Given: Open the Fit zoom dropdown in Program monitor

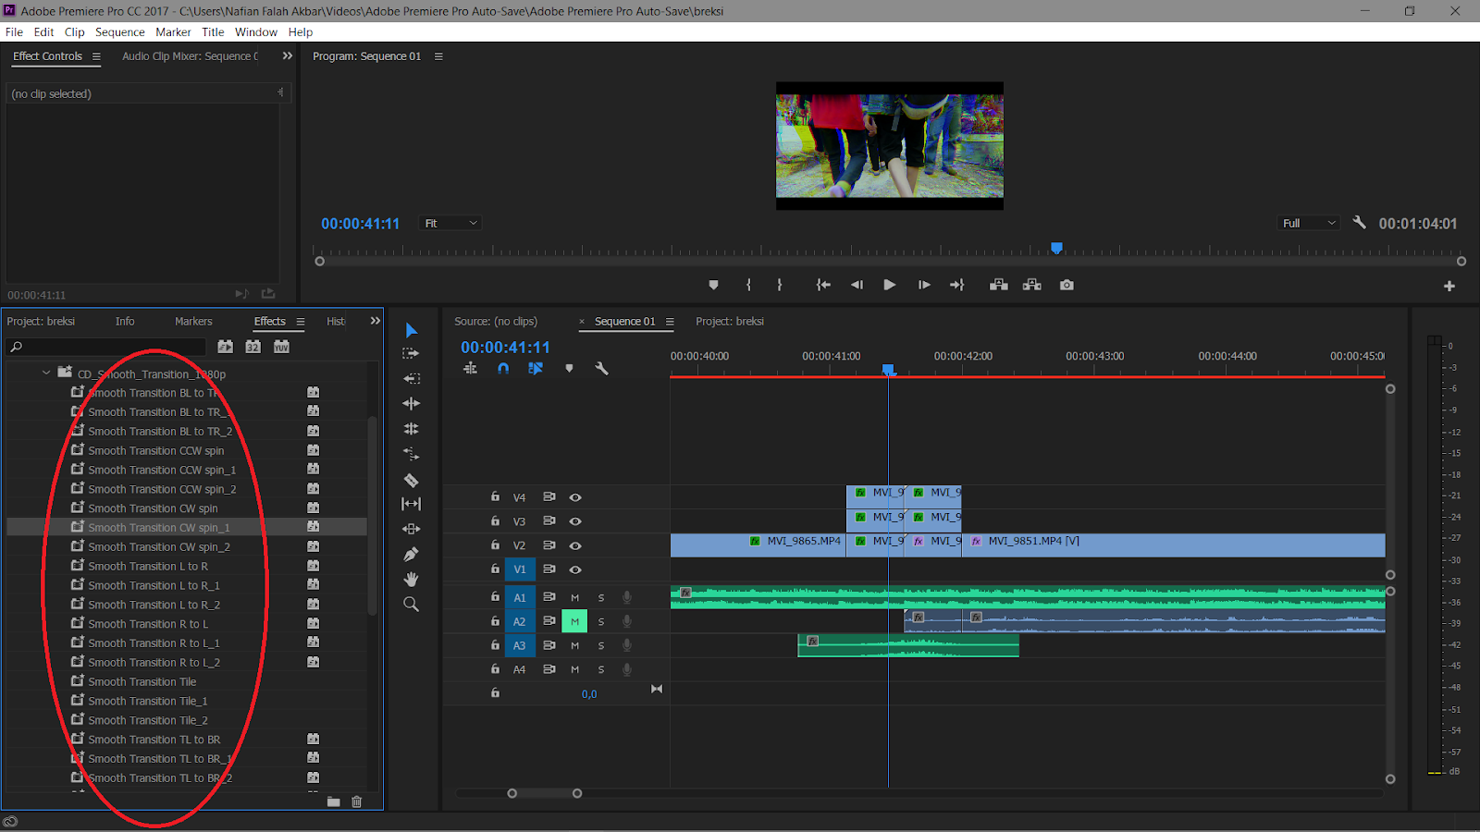Looking at the screenshot, I should coord(450,223).
